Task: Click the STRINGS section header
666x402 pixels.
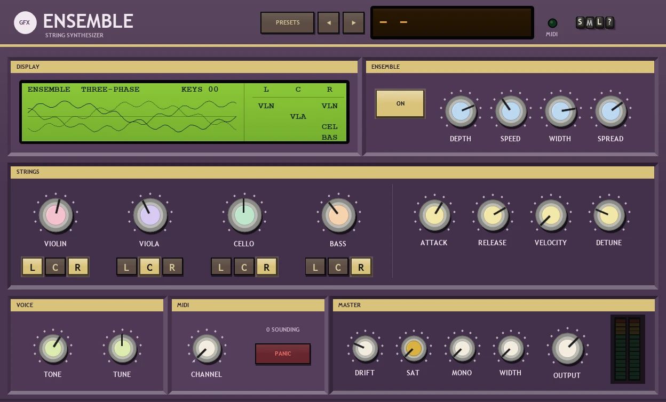Action: [332, 172]
